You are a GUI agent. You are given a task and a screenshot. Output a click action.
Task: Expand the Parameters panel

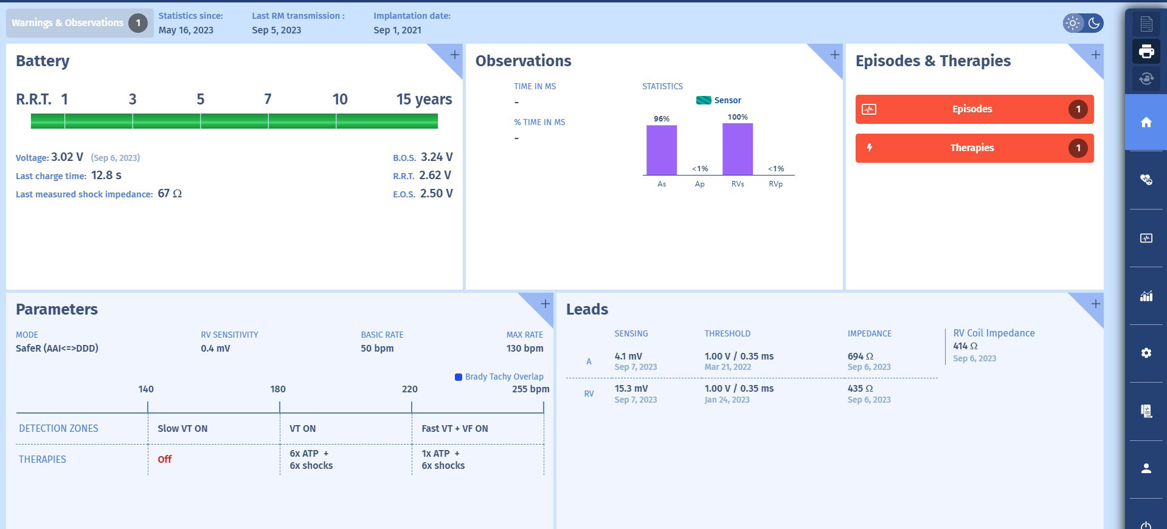pyautogui.click(x=545, y=304)
